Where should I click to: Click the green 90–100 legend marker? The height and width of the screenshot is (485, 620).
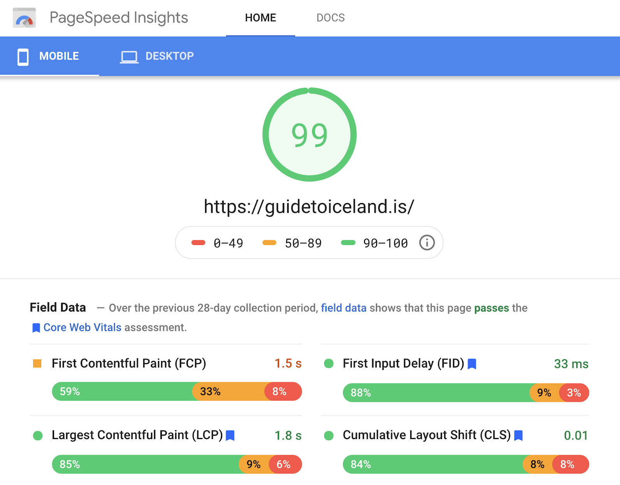pyautogui.click(x=348, y=243)
